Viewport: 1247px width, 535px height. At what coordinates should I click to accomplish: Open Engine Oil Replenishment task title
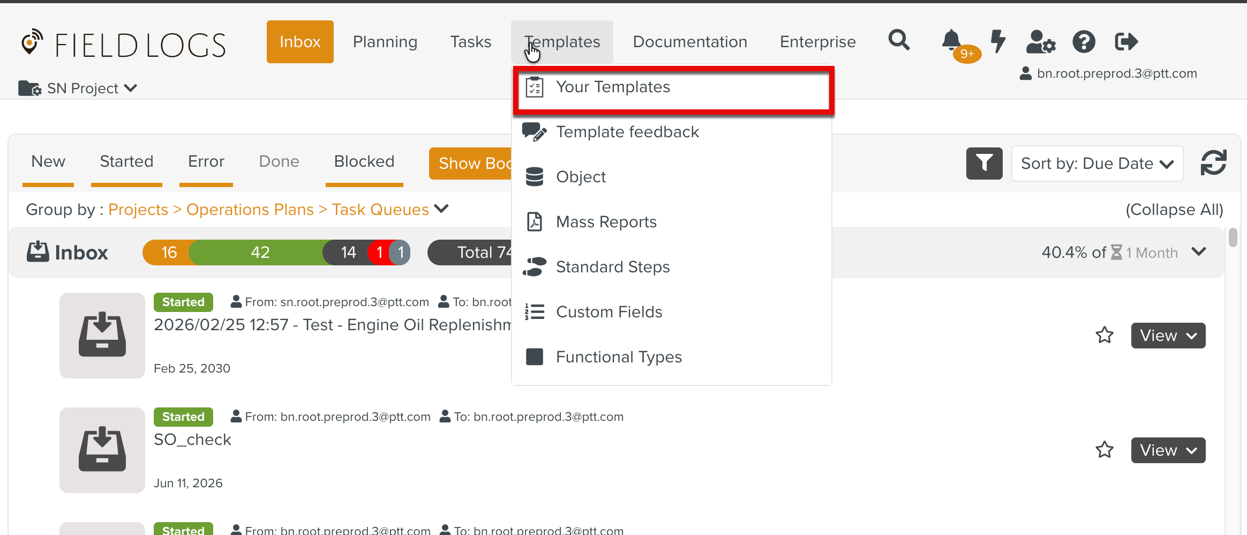click(333, 325)
